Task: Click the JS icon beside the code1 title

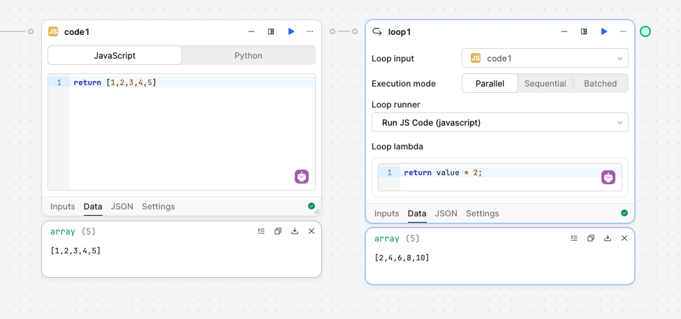Action: [53, 31]
